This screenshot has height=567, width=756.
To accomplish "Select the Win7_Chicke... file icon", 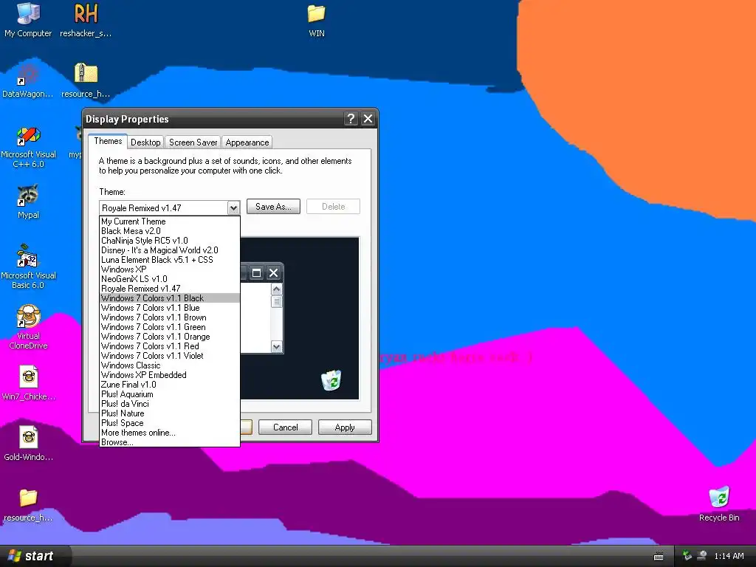I will coord(28,383).
